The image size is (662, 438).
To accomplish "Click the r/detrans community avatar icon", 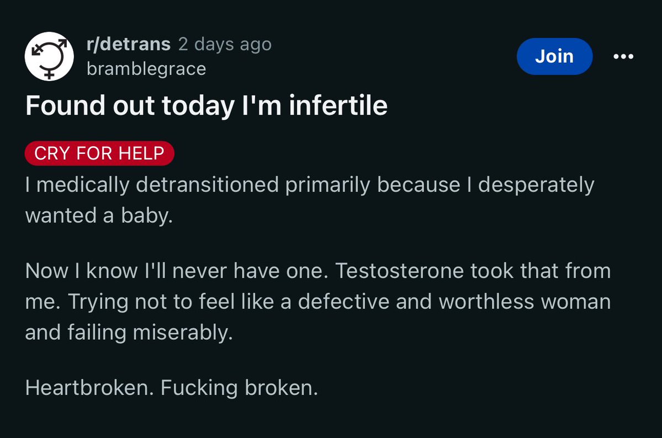I will pos(49,57).
